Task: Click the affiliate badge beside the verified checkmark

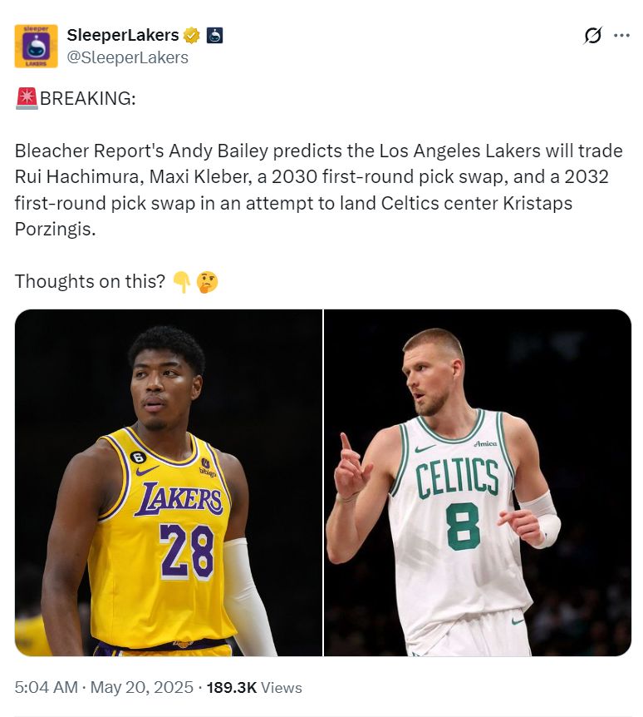Action: pyautogui.click(x=214, y=35)
